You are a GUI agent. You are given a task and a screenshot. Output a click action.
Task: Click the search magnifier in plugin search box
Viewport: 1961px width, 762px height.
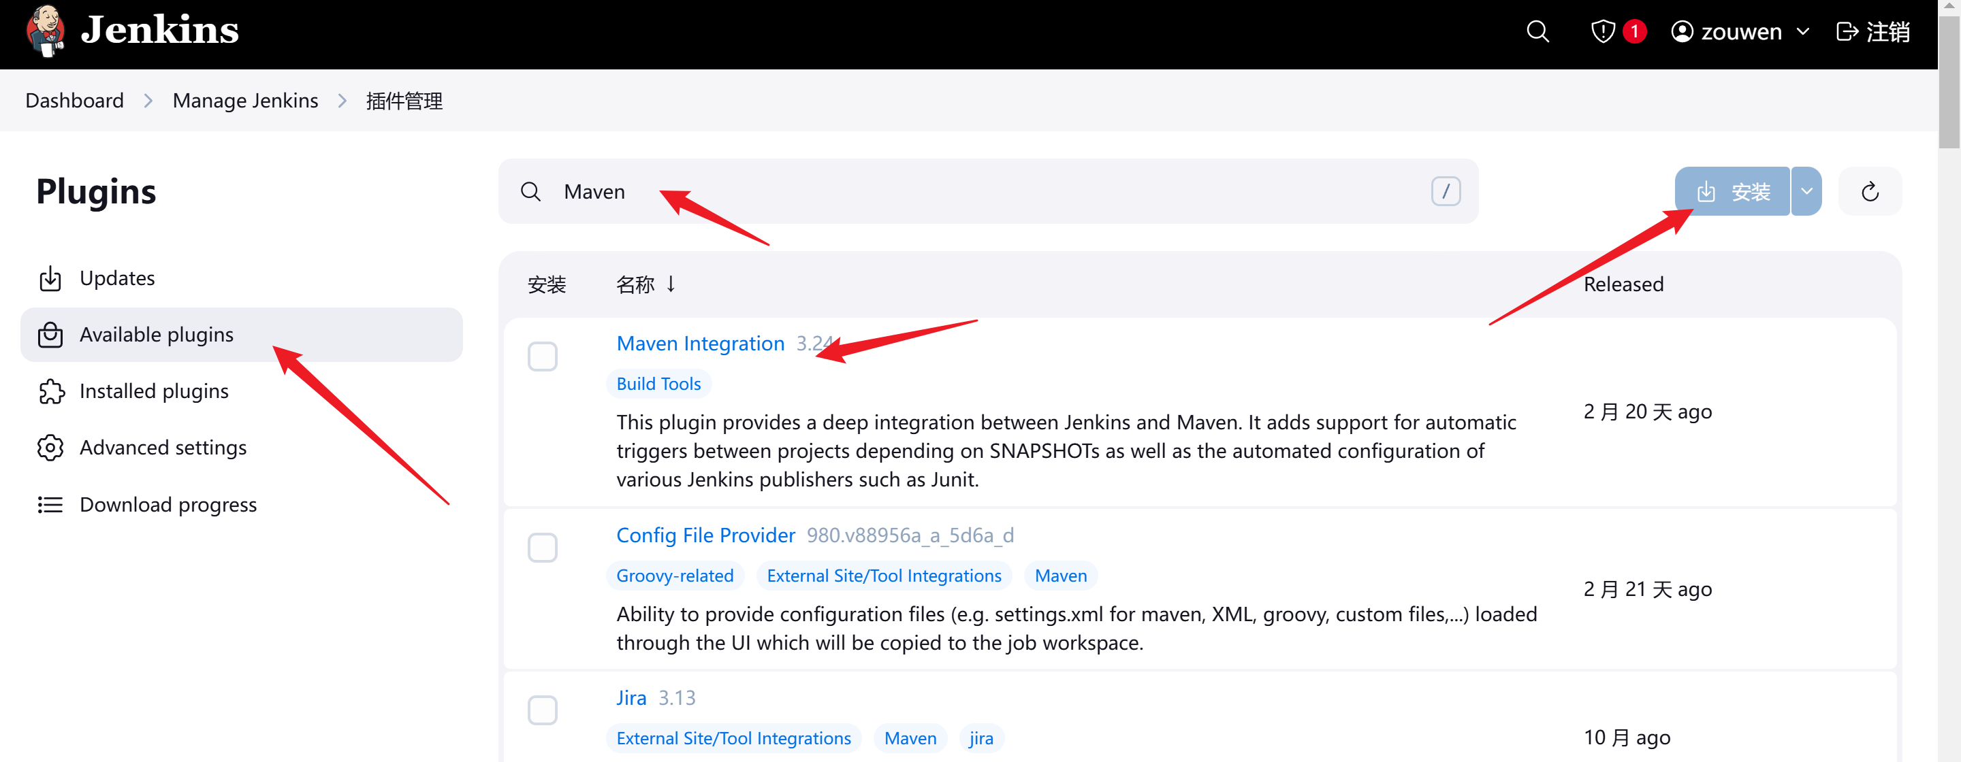point(530,192)
